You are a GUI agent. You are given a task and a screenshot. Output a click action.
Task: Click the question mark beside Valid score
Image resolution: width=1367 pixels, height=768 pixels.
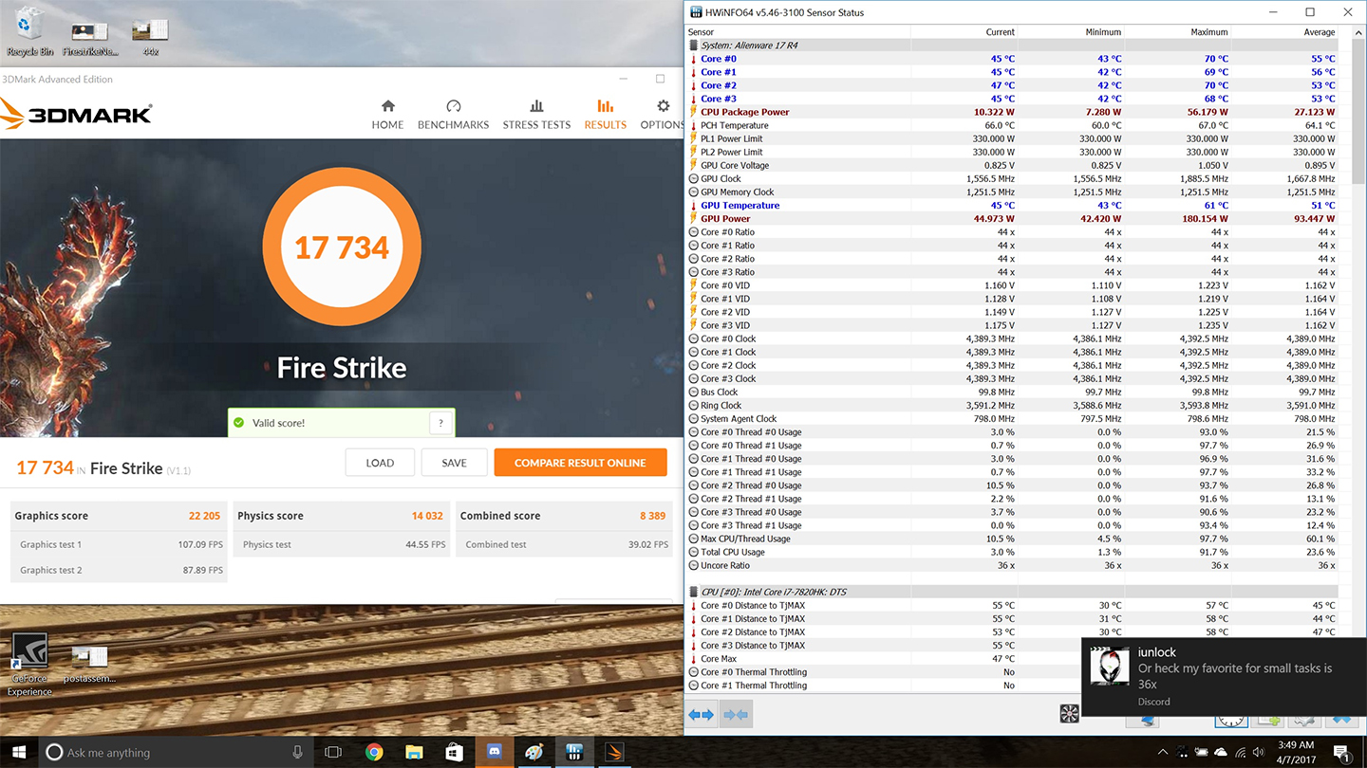coord(440,423)
